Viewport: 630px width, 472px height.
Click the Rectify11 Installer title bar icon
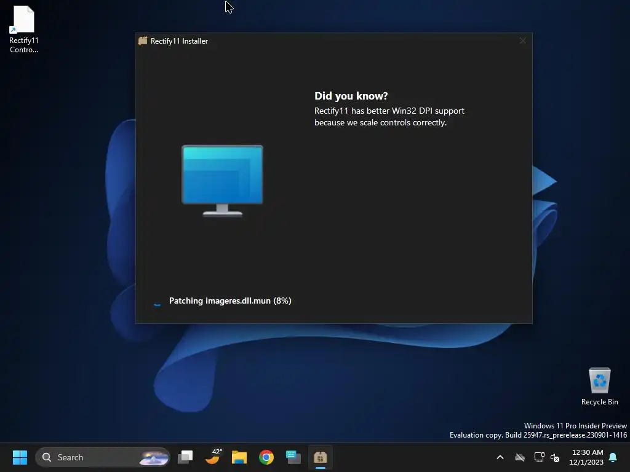(x=143, y=41)
